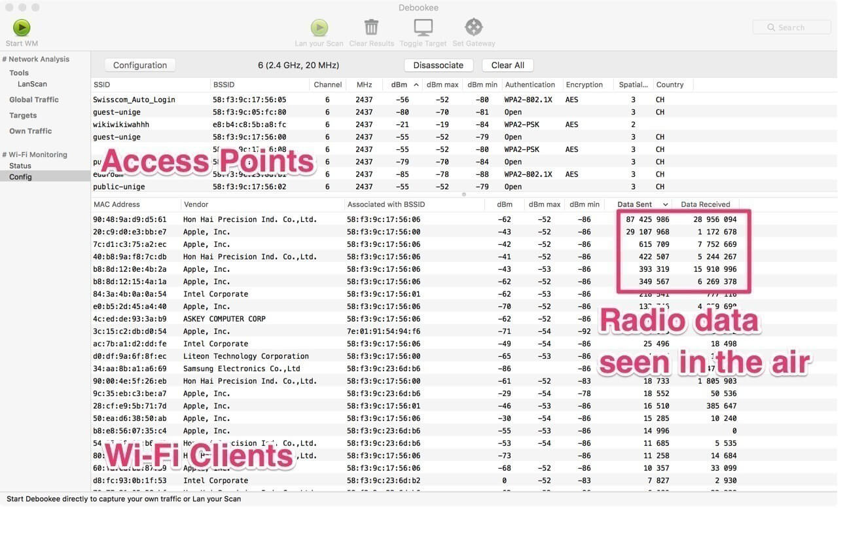Click the green maximize window button
This screenshot has width=864, height=533.
[35, 7]
